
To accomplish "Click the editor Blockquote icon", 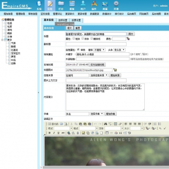I will [x=120, y=133].
